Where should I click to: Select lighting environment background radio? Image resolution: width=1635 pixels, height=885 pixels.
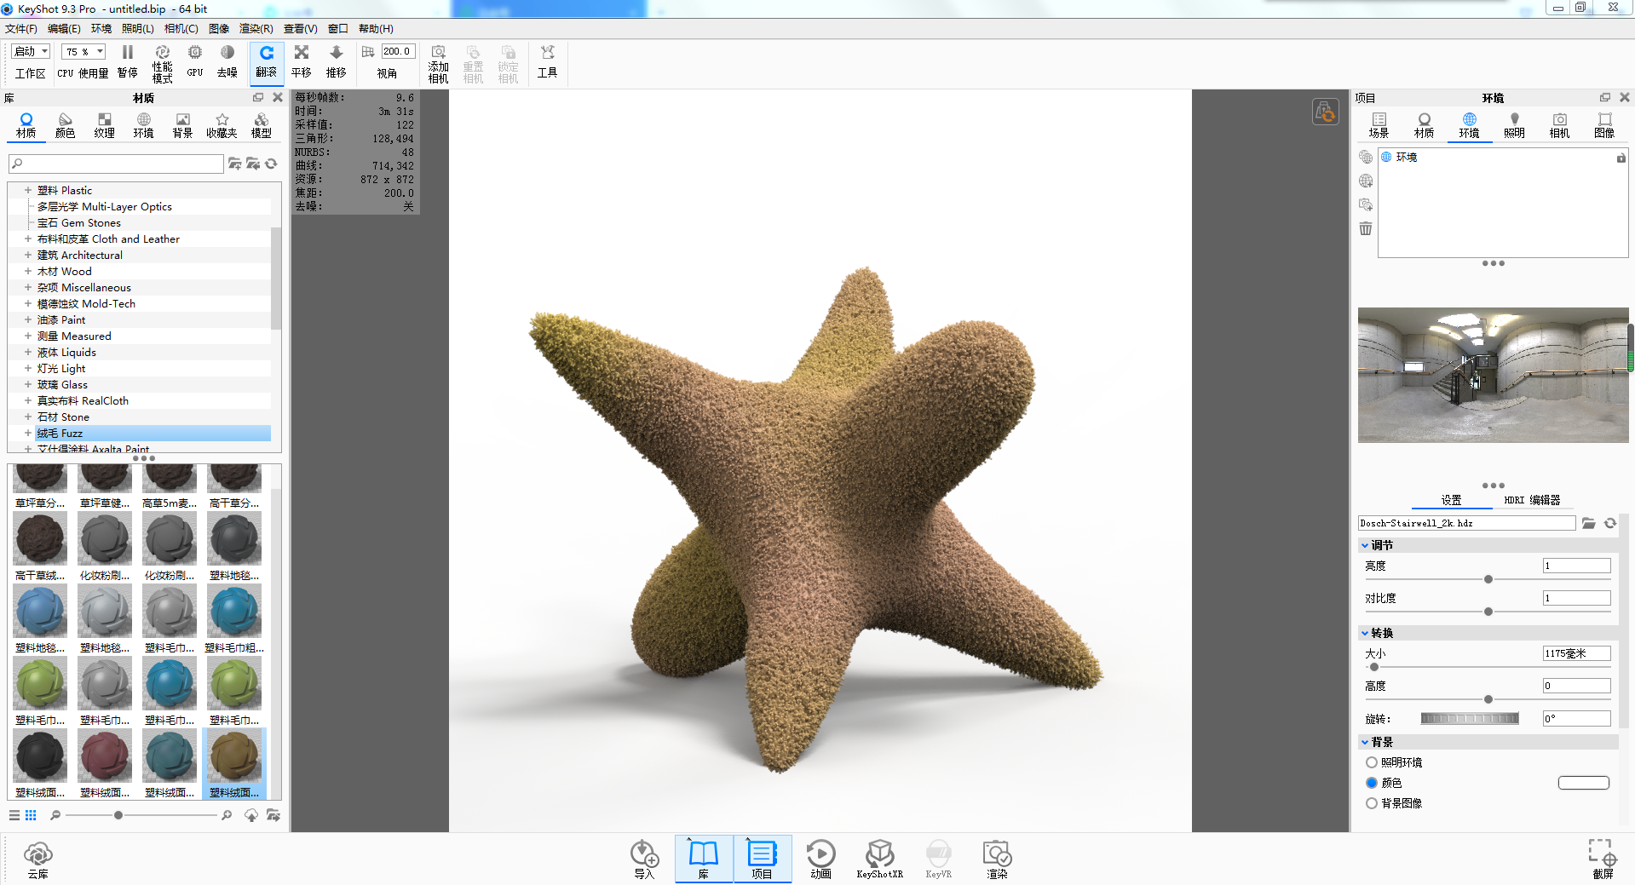click(1372, 762)
